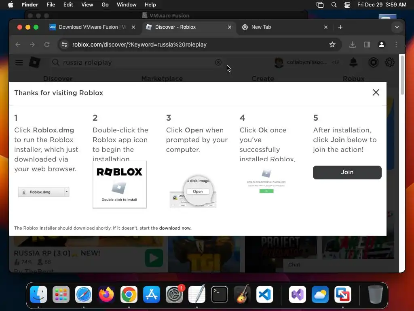Close the Thanks for visiting Roblox dialog
This screenshot has width=414, height=311.
[376, 92]
